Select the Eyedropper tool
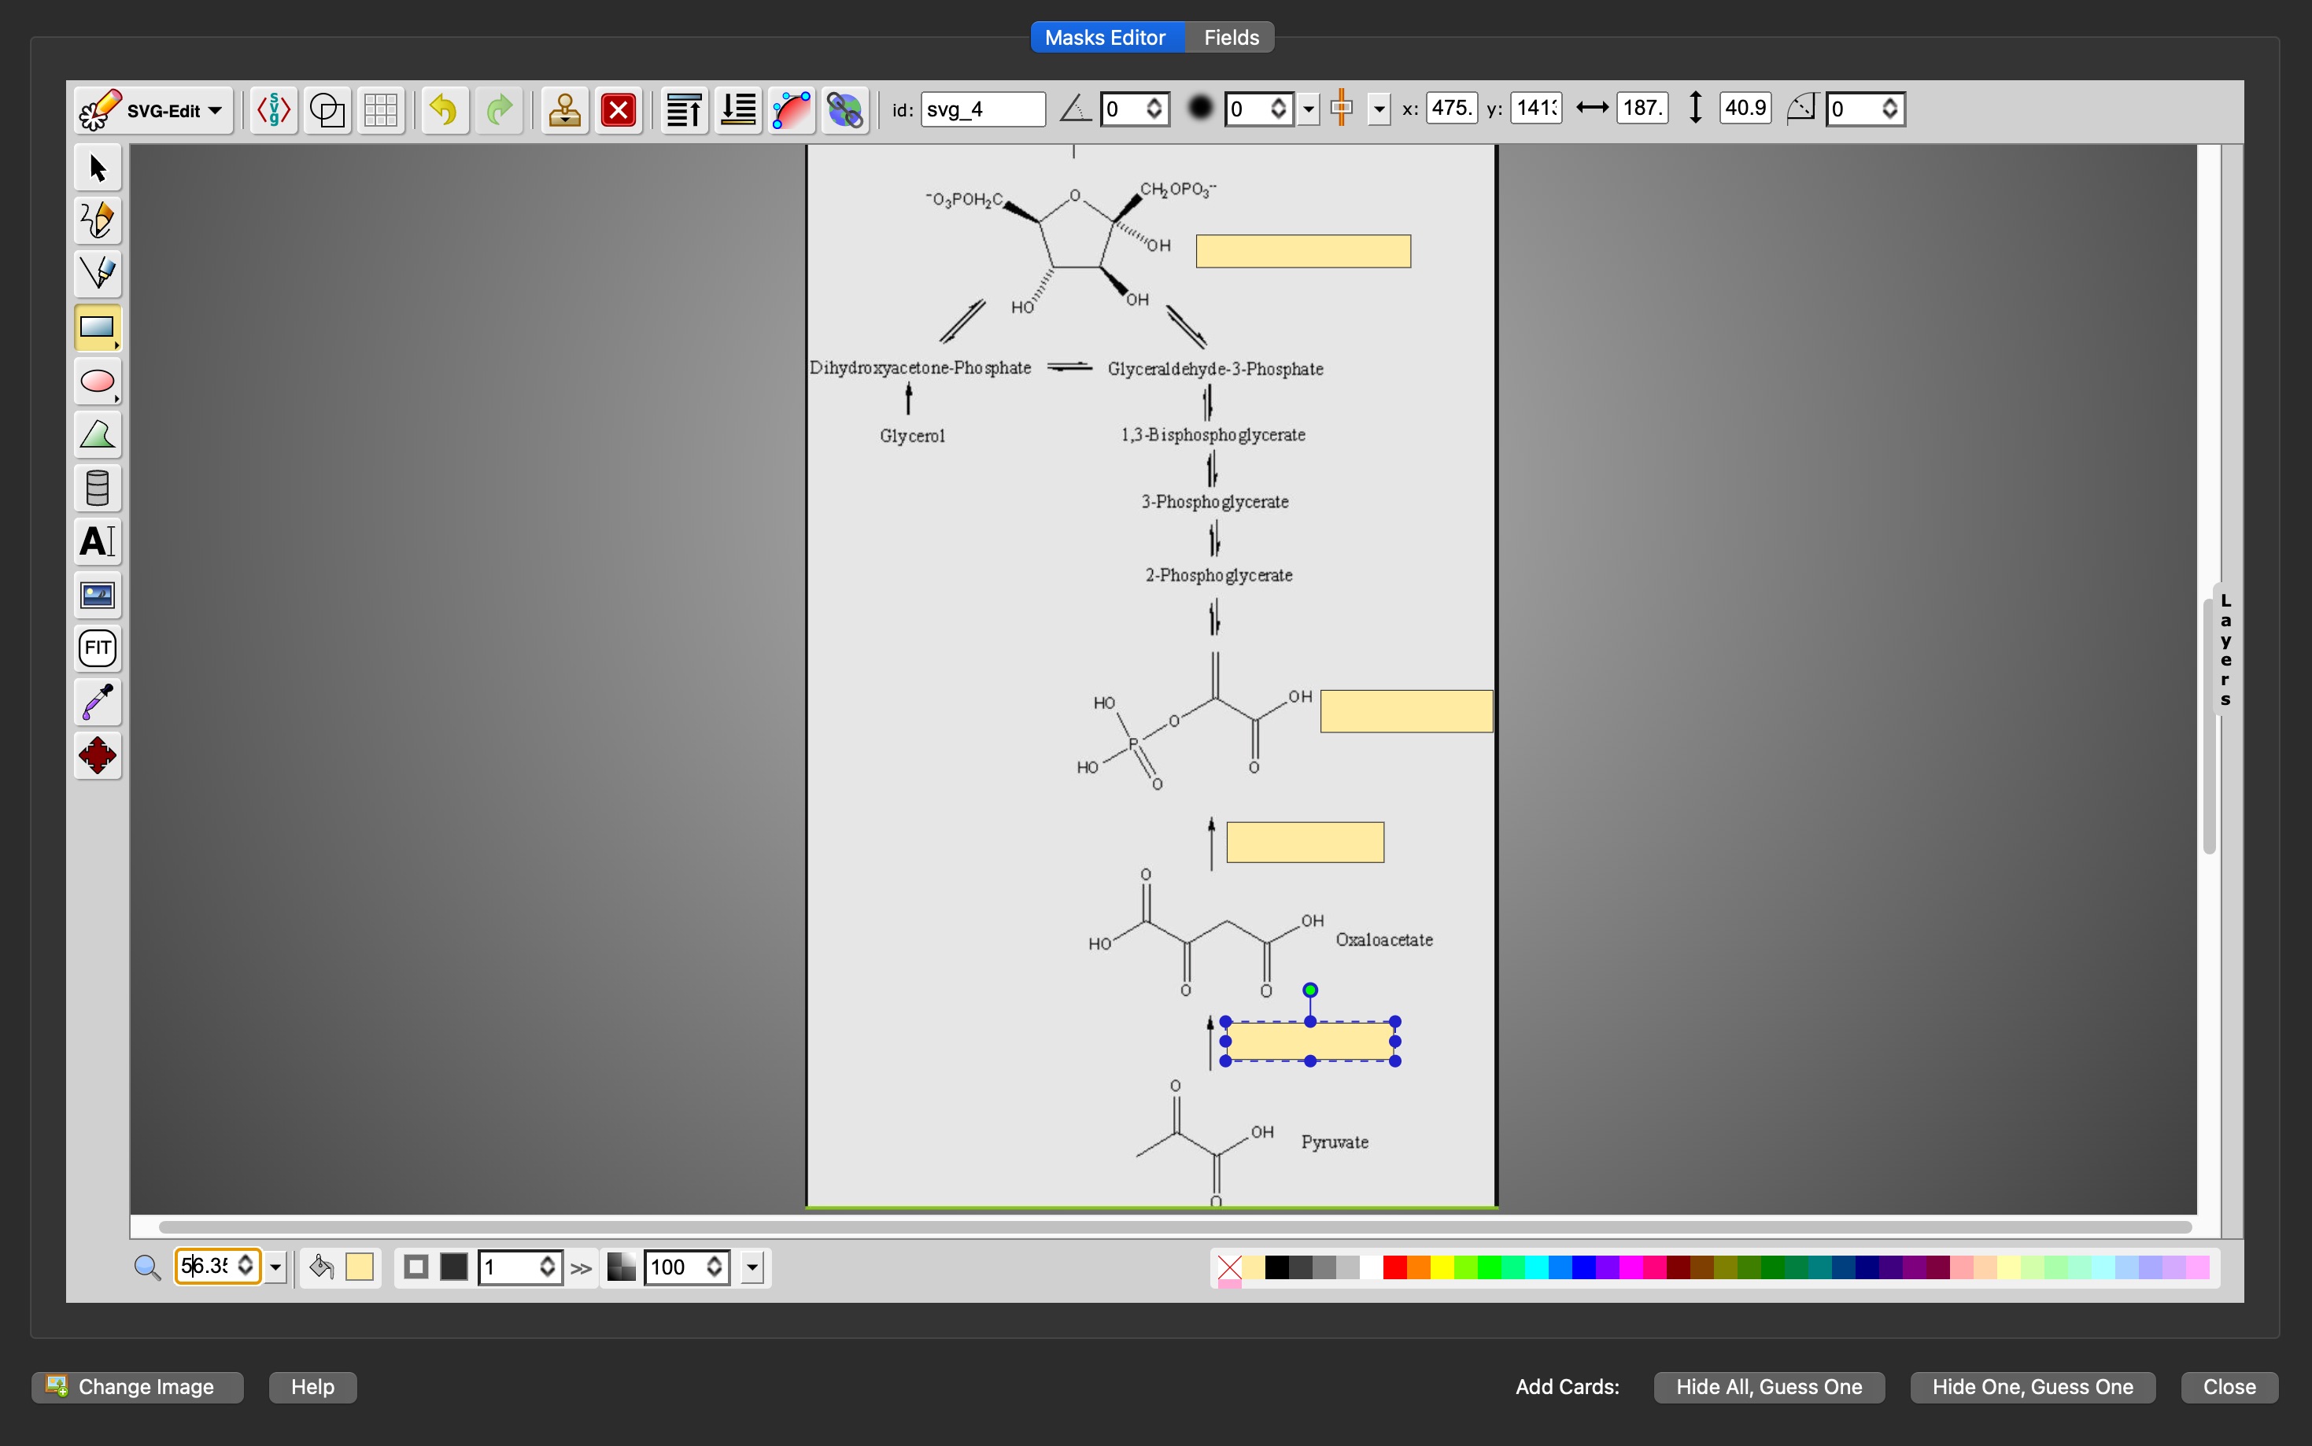 coord(98,702)
